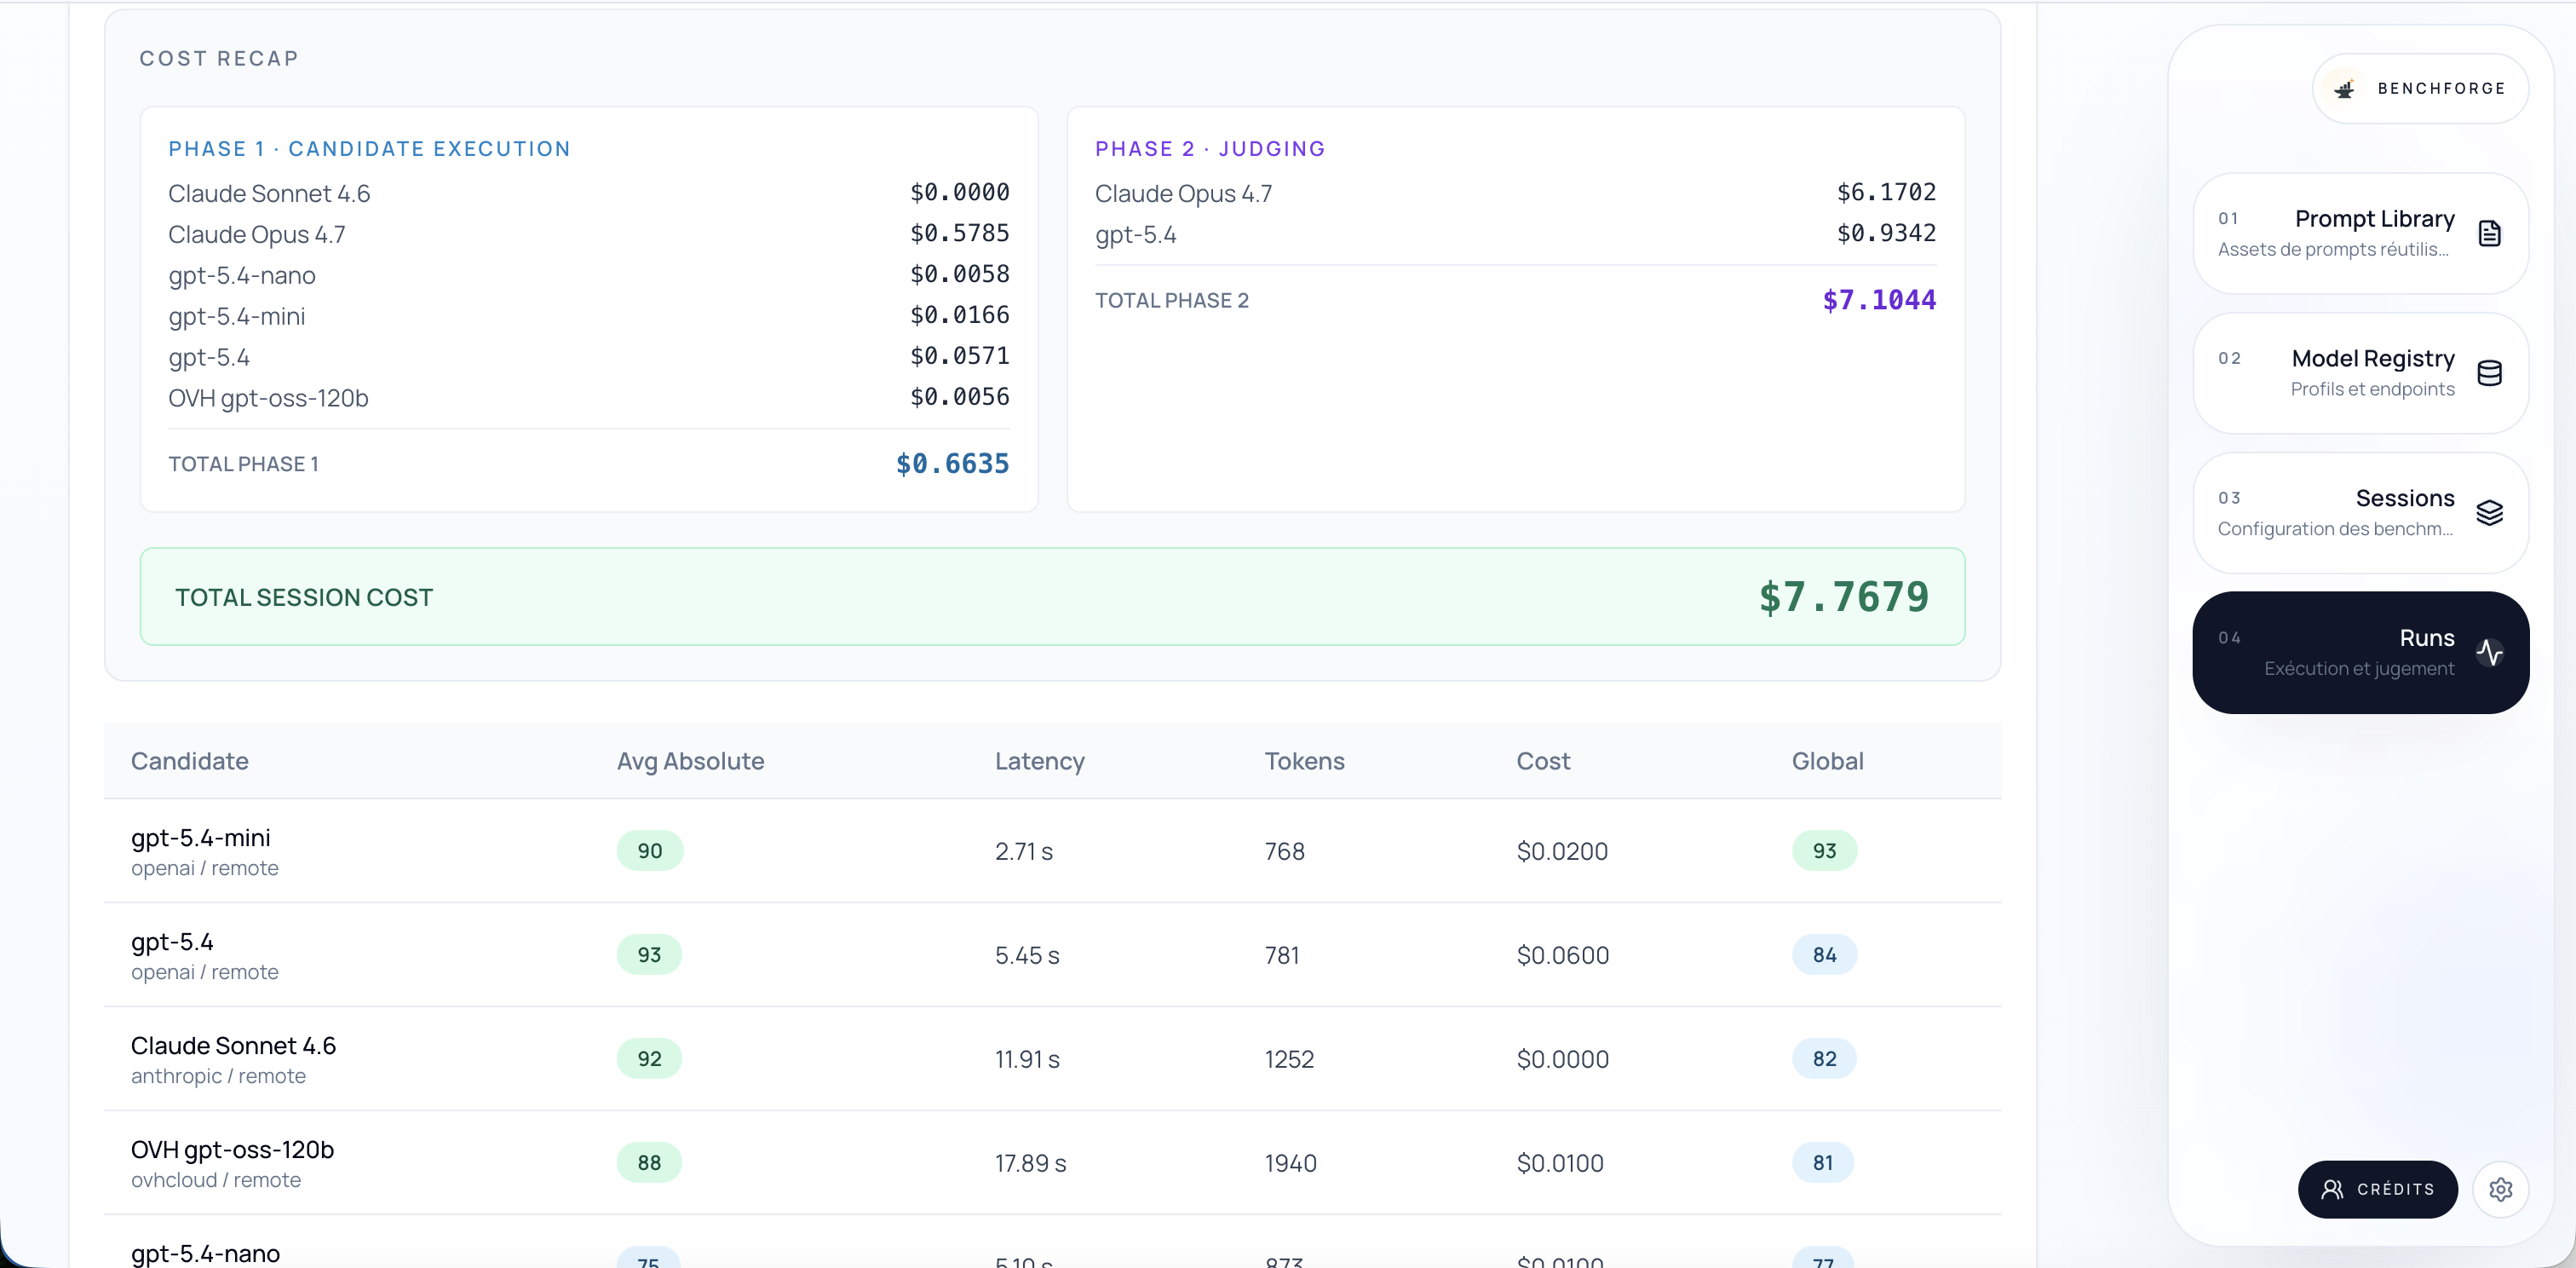Open settings via the gear icon
The width and height of the screenshot is (2576, 1268).
(x=2500, y=1189)
